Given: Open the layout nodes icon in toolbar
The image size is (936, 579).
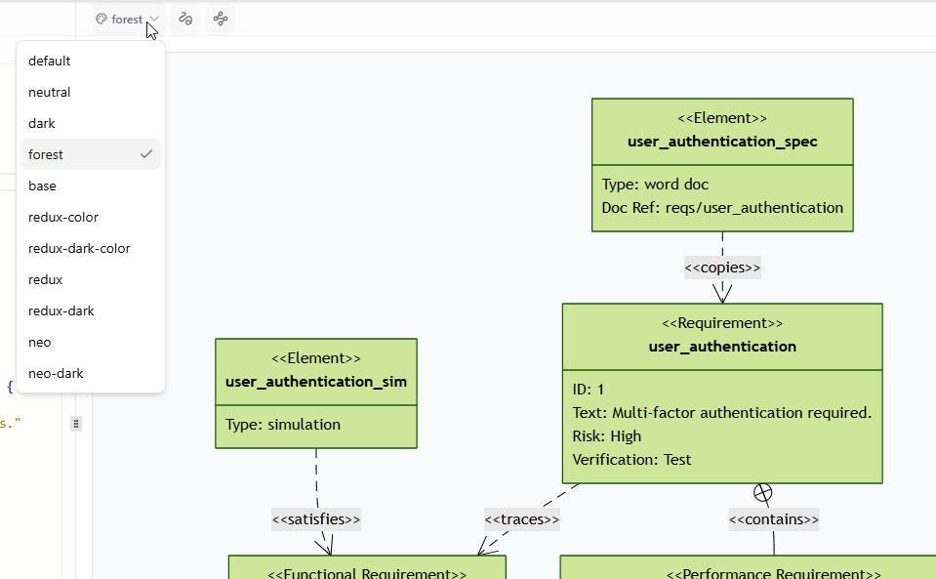Looking at the screenshot, I should tap(221, 20).
